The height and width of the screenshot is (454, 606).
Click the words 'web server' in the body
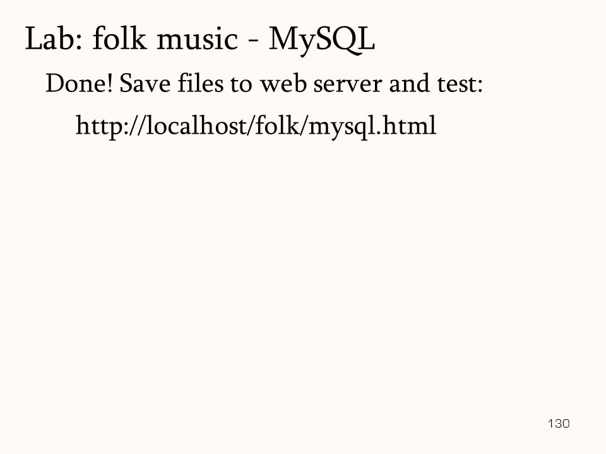point(321,83)
